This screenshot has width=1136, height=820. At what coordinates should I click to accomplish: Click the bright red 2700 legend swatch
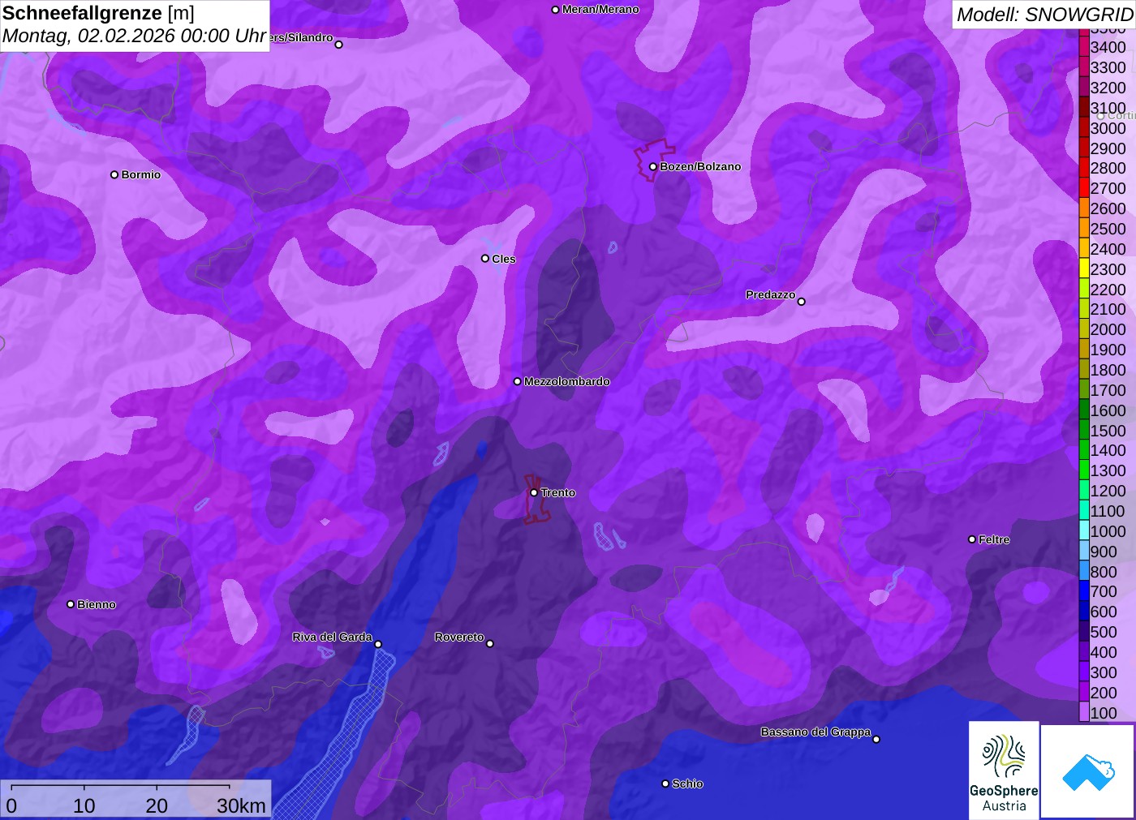point(1084,188)
